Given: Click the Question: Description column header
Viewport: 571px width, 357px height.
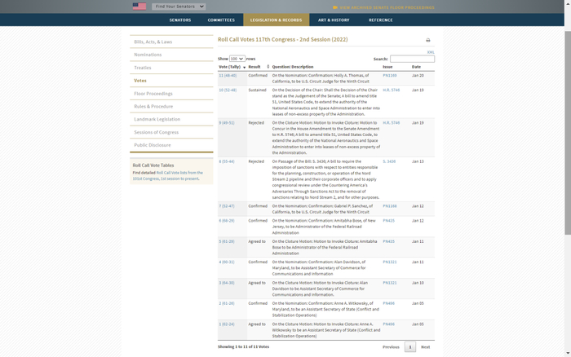Looking at the screenshot, I should pos(292,67).
